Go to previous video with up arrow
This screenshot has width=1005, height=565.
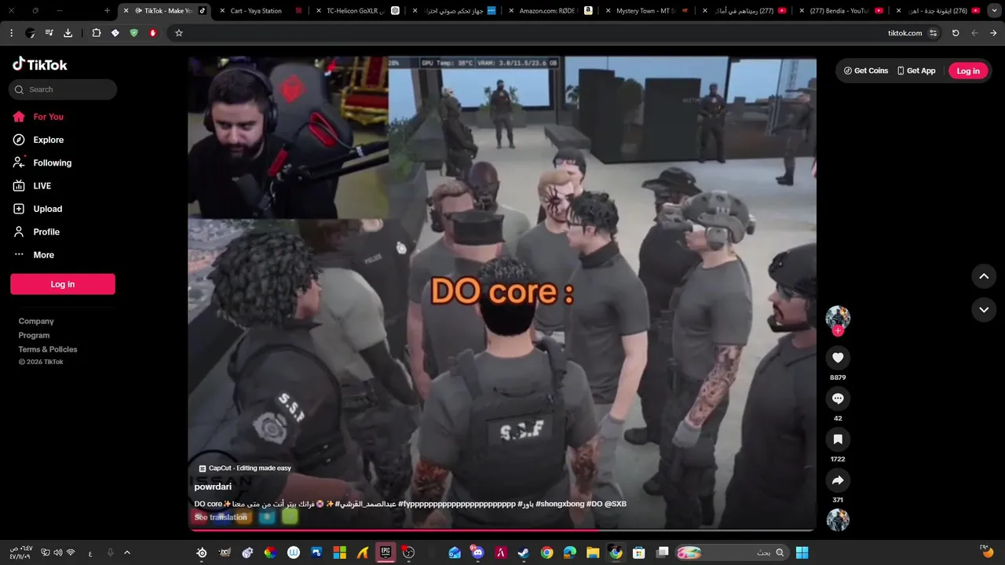click(x=984, y=276)
